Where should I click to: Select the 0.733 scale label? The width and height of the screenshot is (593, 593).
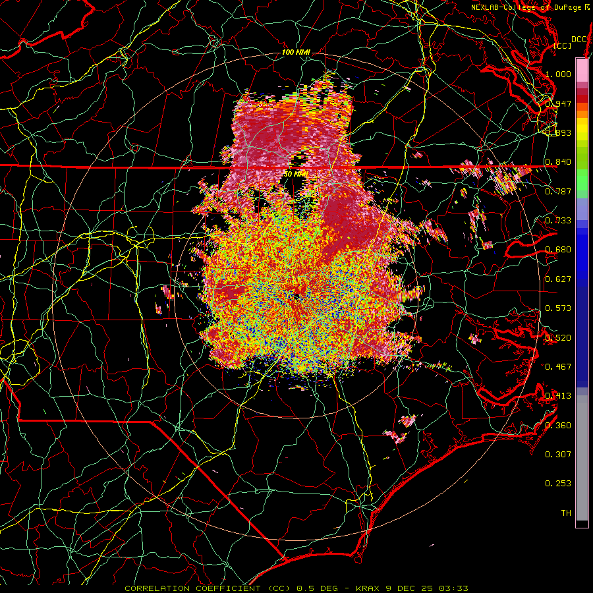click(x=558, y=221)
